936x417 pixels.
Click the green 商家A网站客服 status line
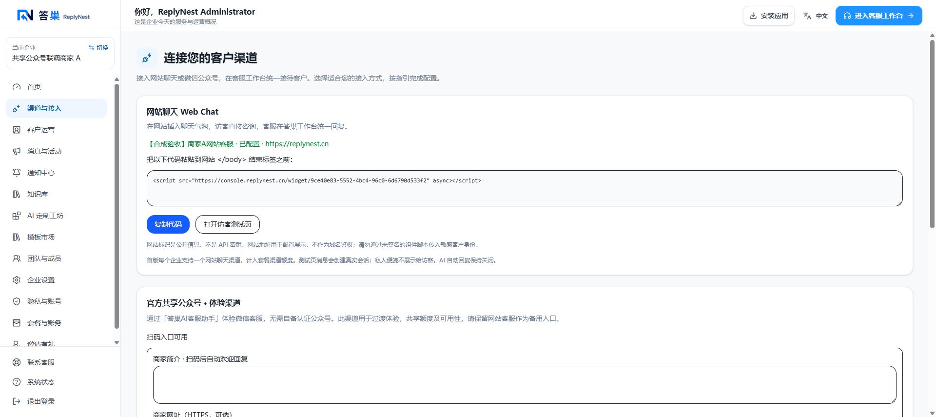tap(238, 144)
